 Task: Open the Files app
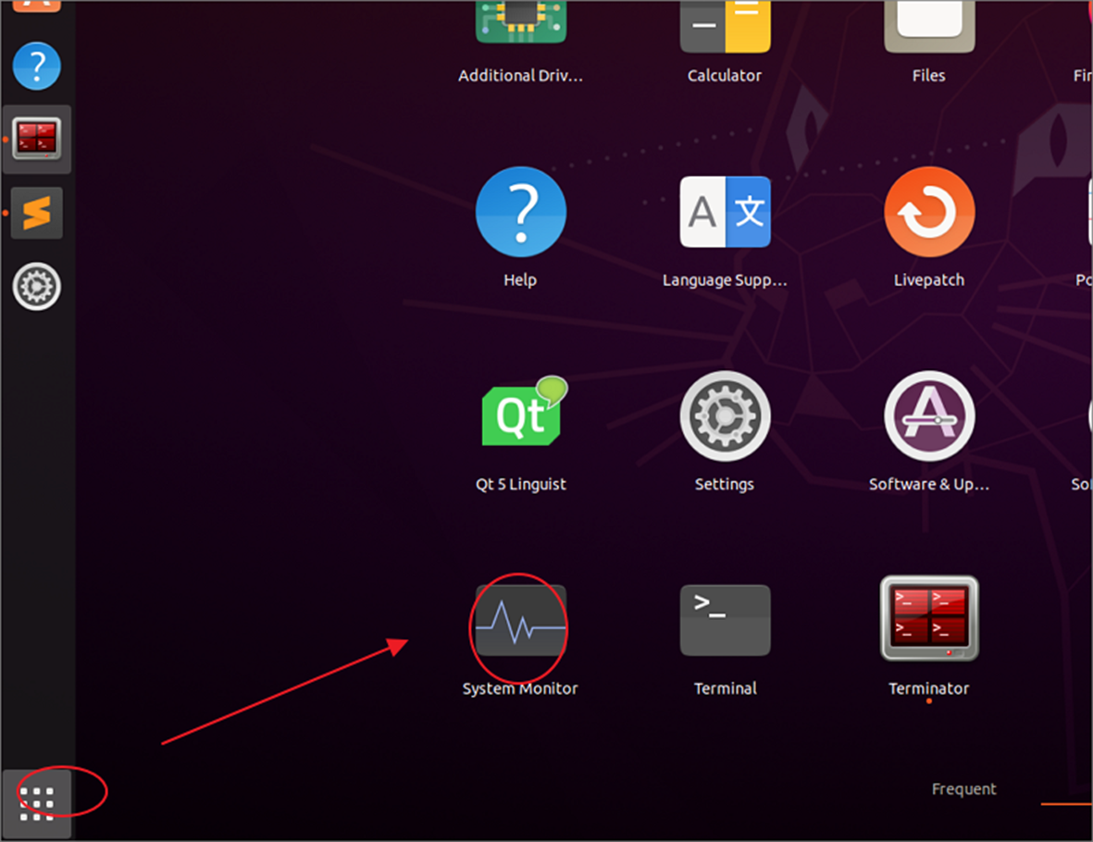click(929, 25)
